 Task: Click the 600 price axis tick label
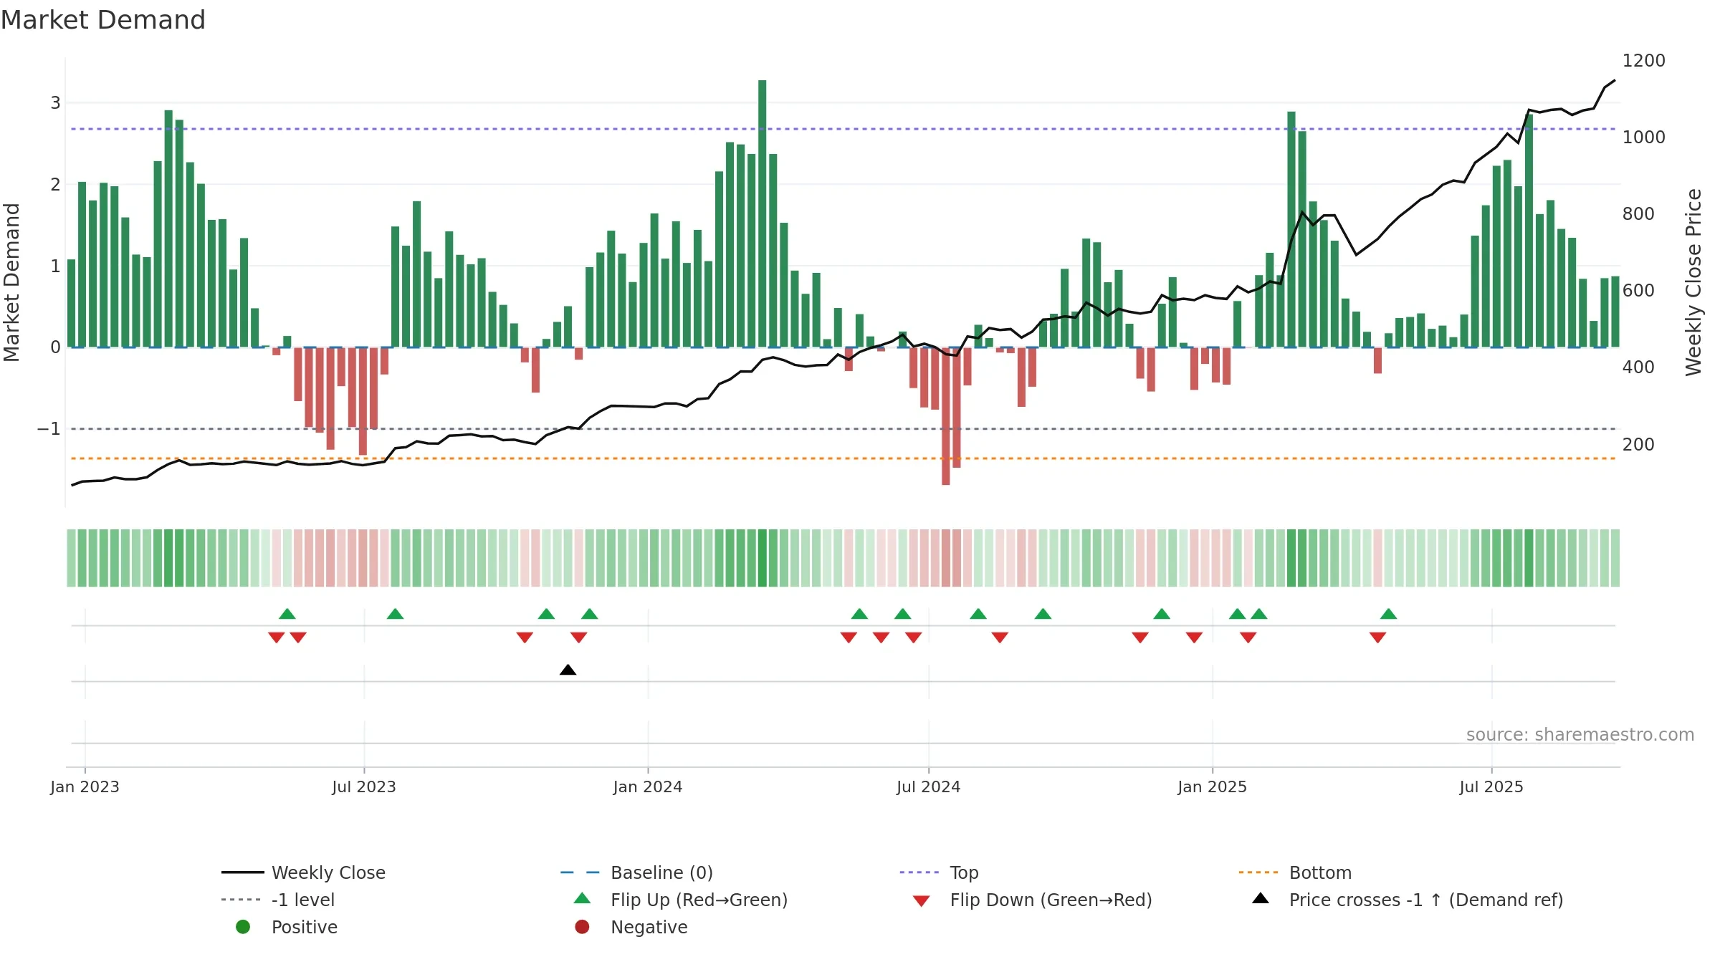click(1639, 290)
